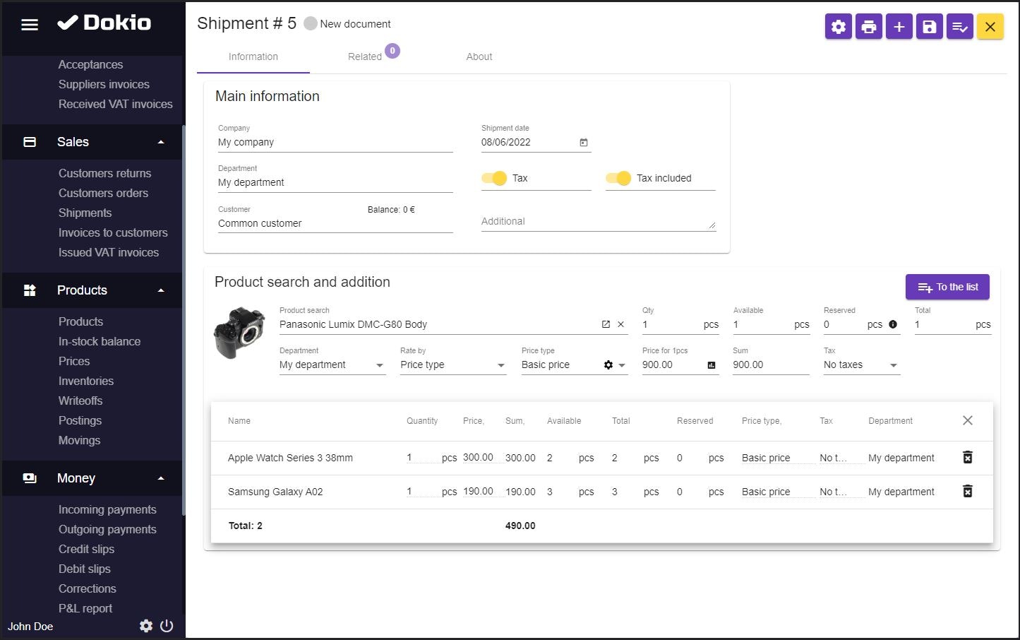Click the Panasonic camera product thumbnail
1020x640 pixels.
[239, 333]
